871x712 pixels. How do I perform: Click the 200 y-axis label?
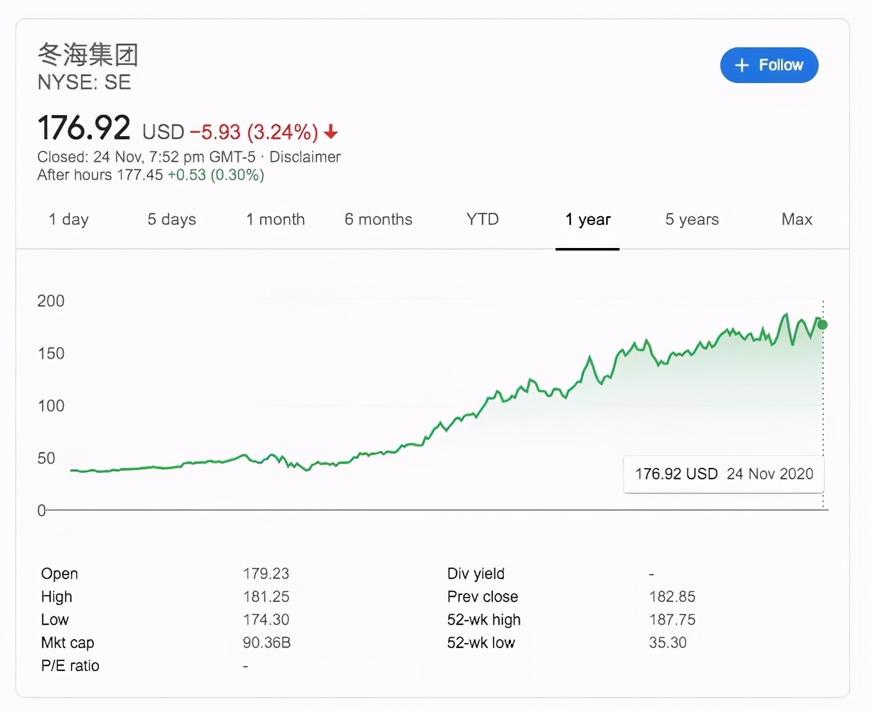coord(50,301)
